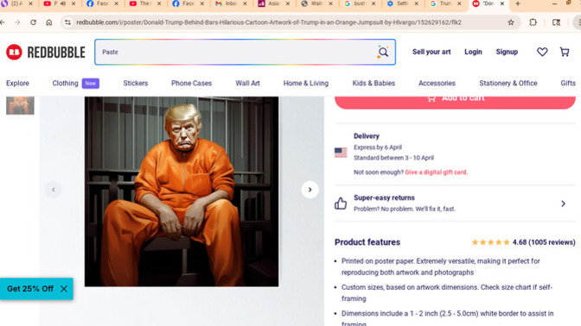Screen dimensions: 581x326
Task: Open the 4.68 (1005 reviews) rating
Action: coord(523,242)
